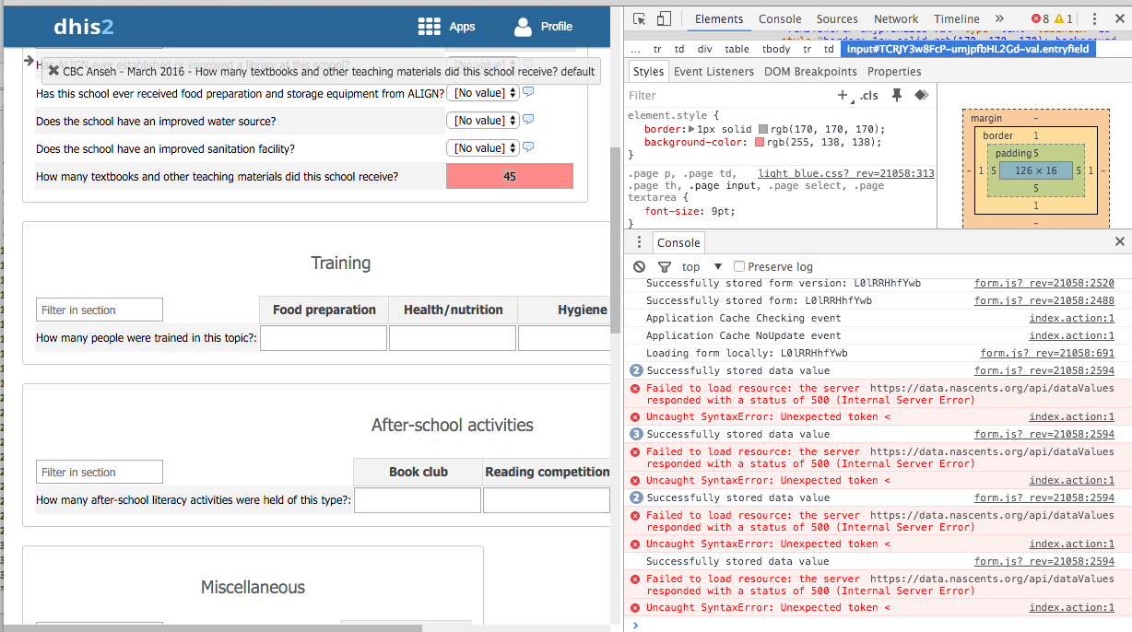Expand the border shorthand property triangle
The width and height of the screenshot is (1132, 632).
691,129
